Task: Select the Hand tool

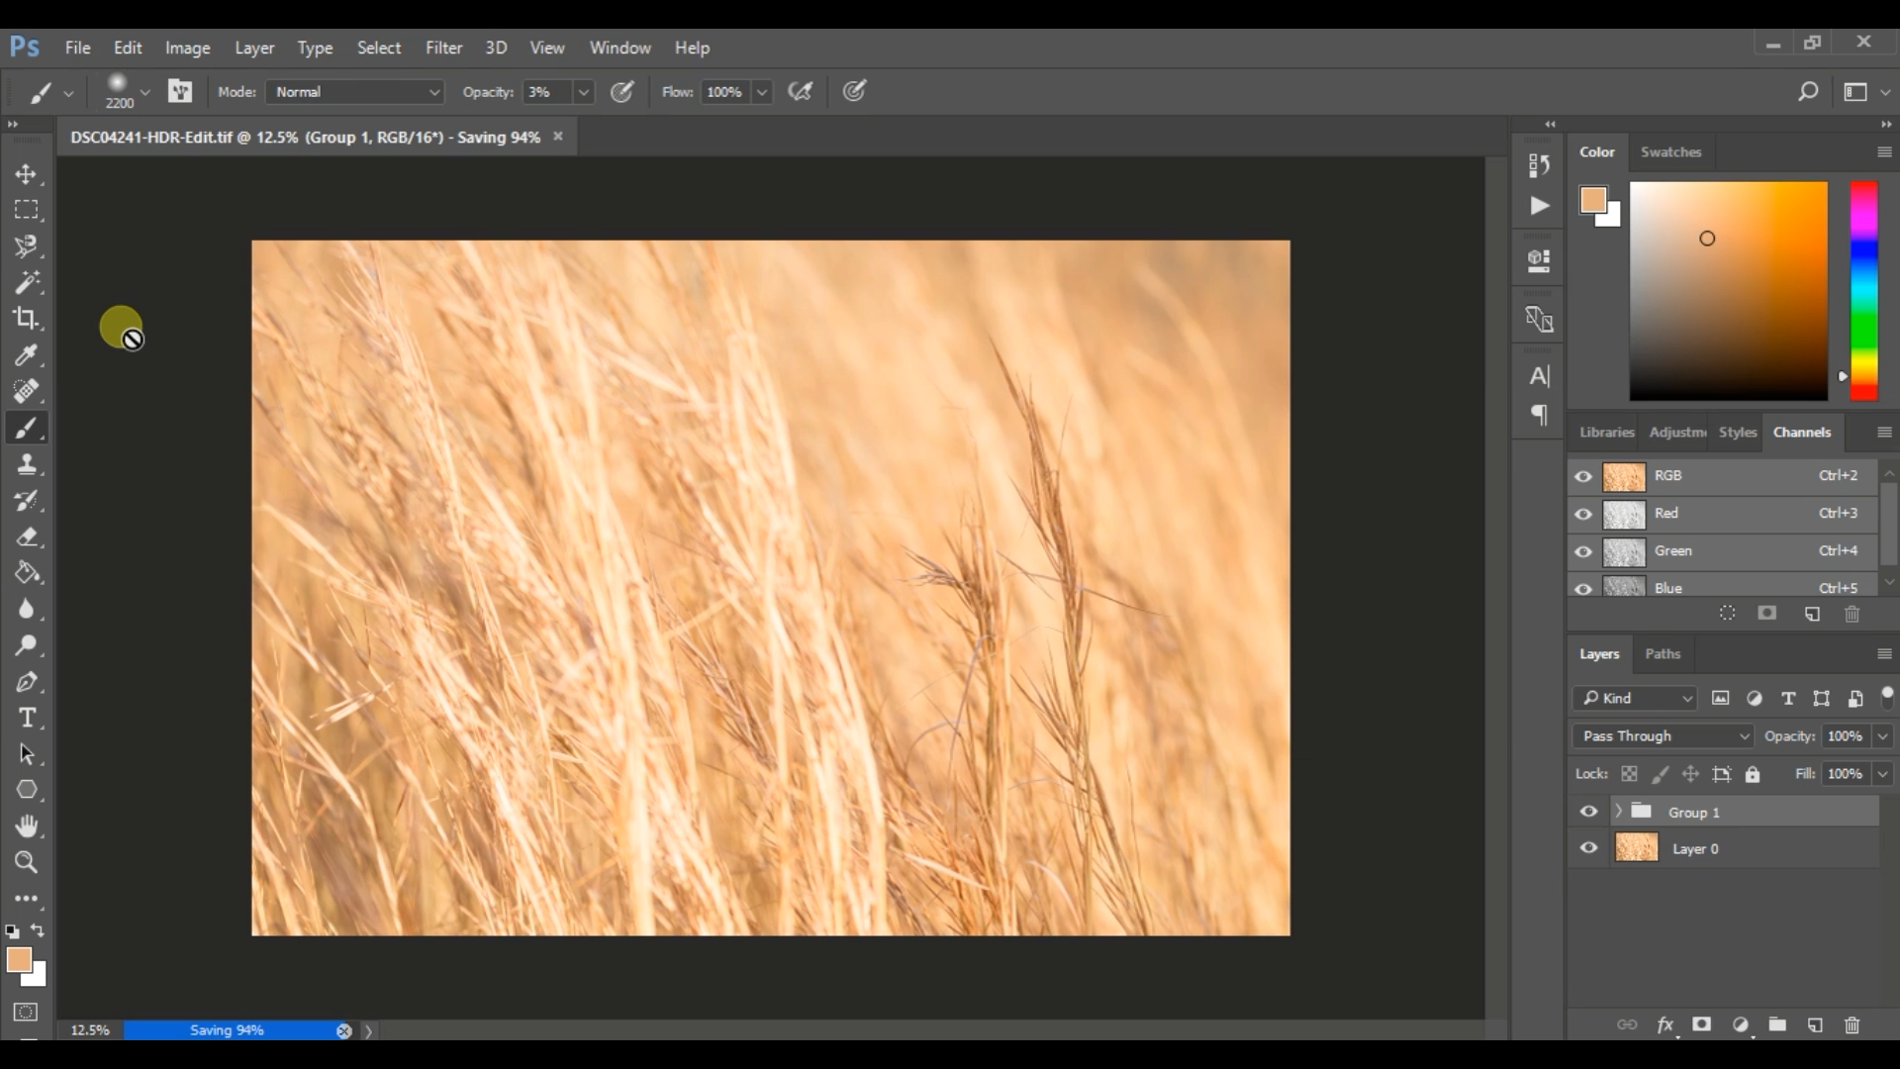Action: point(26,825)
